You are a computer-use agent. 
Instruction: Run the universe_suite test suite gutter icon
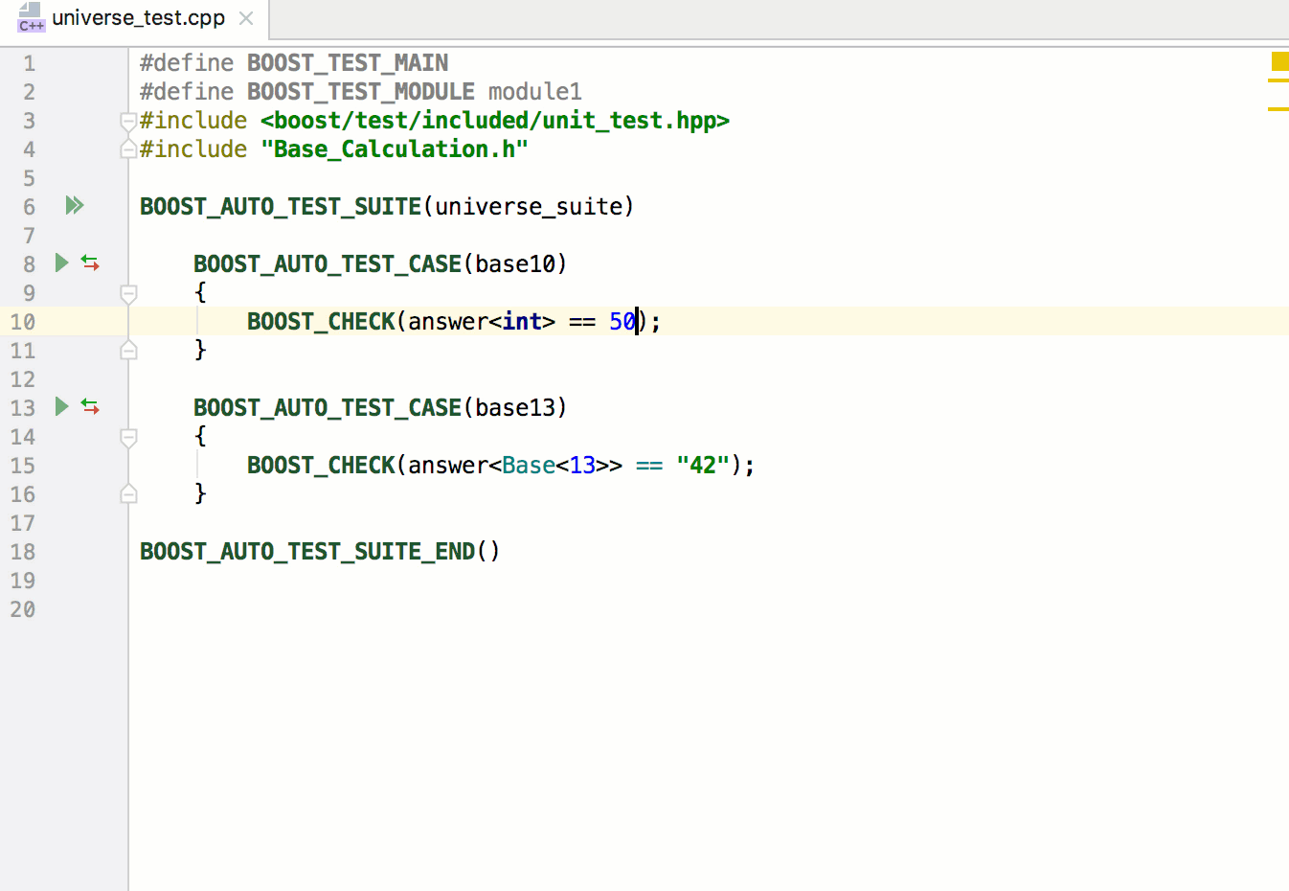pos(74,205)
